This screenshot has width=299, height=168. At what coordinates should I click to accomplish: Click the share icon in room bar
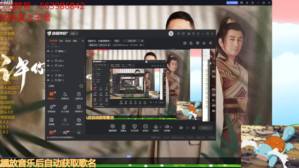coord(210,43)
